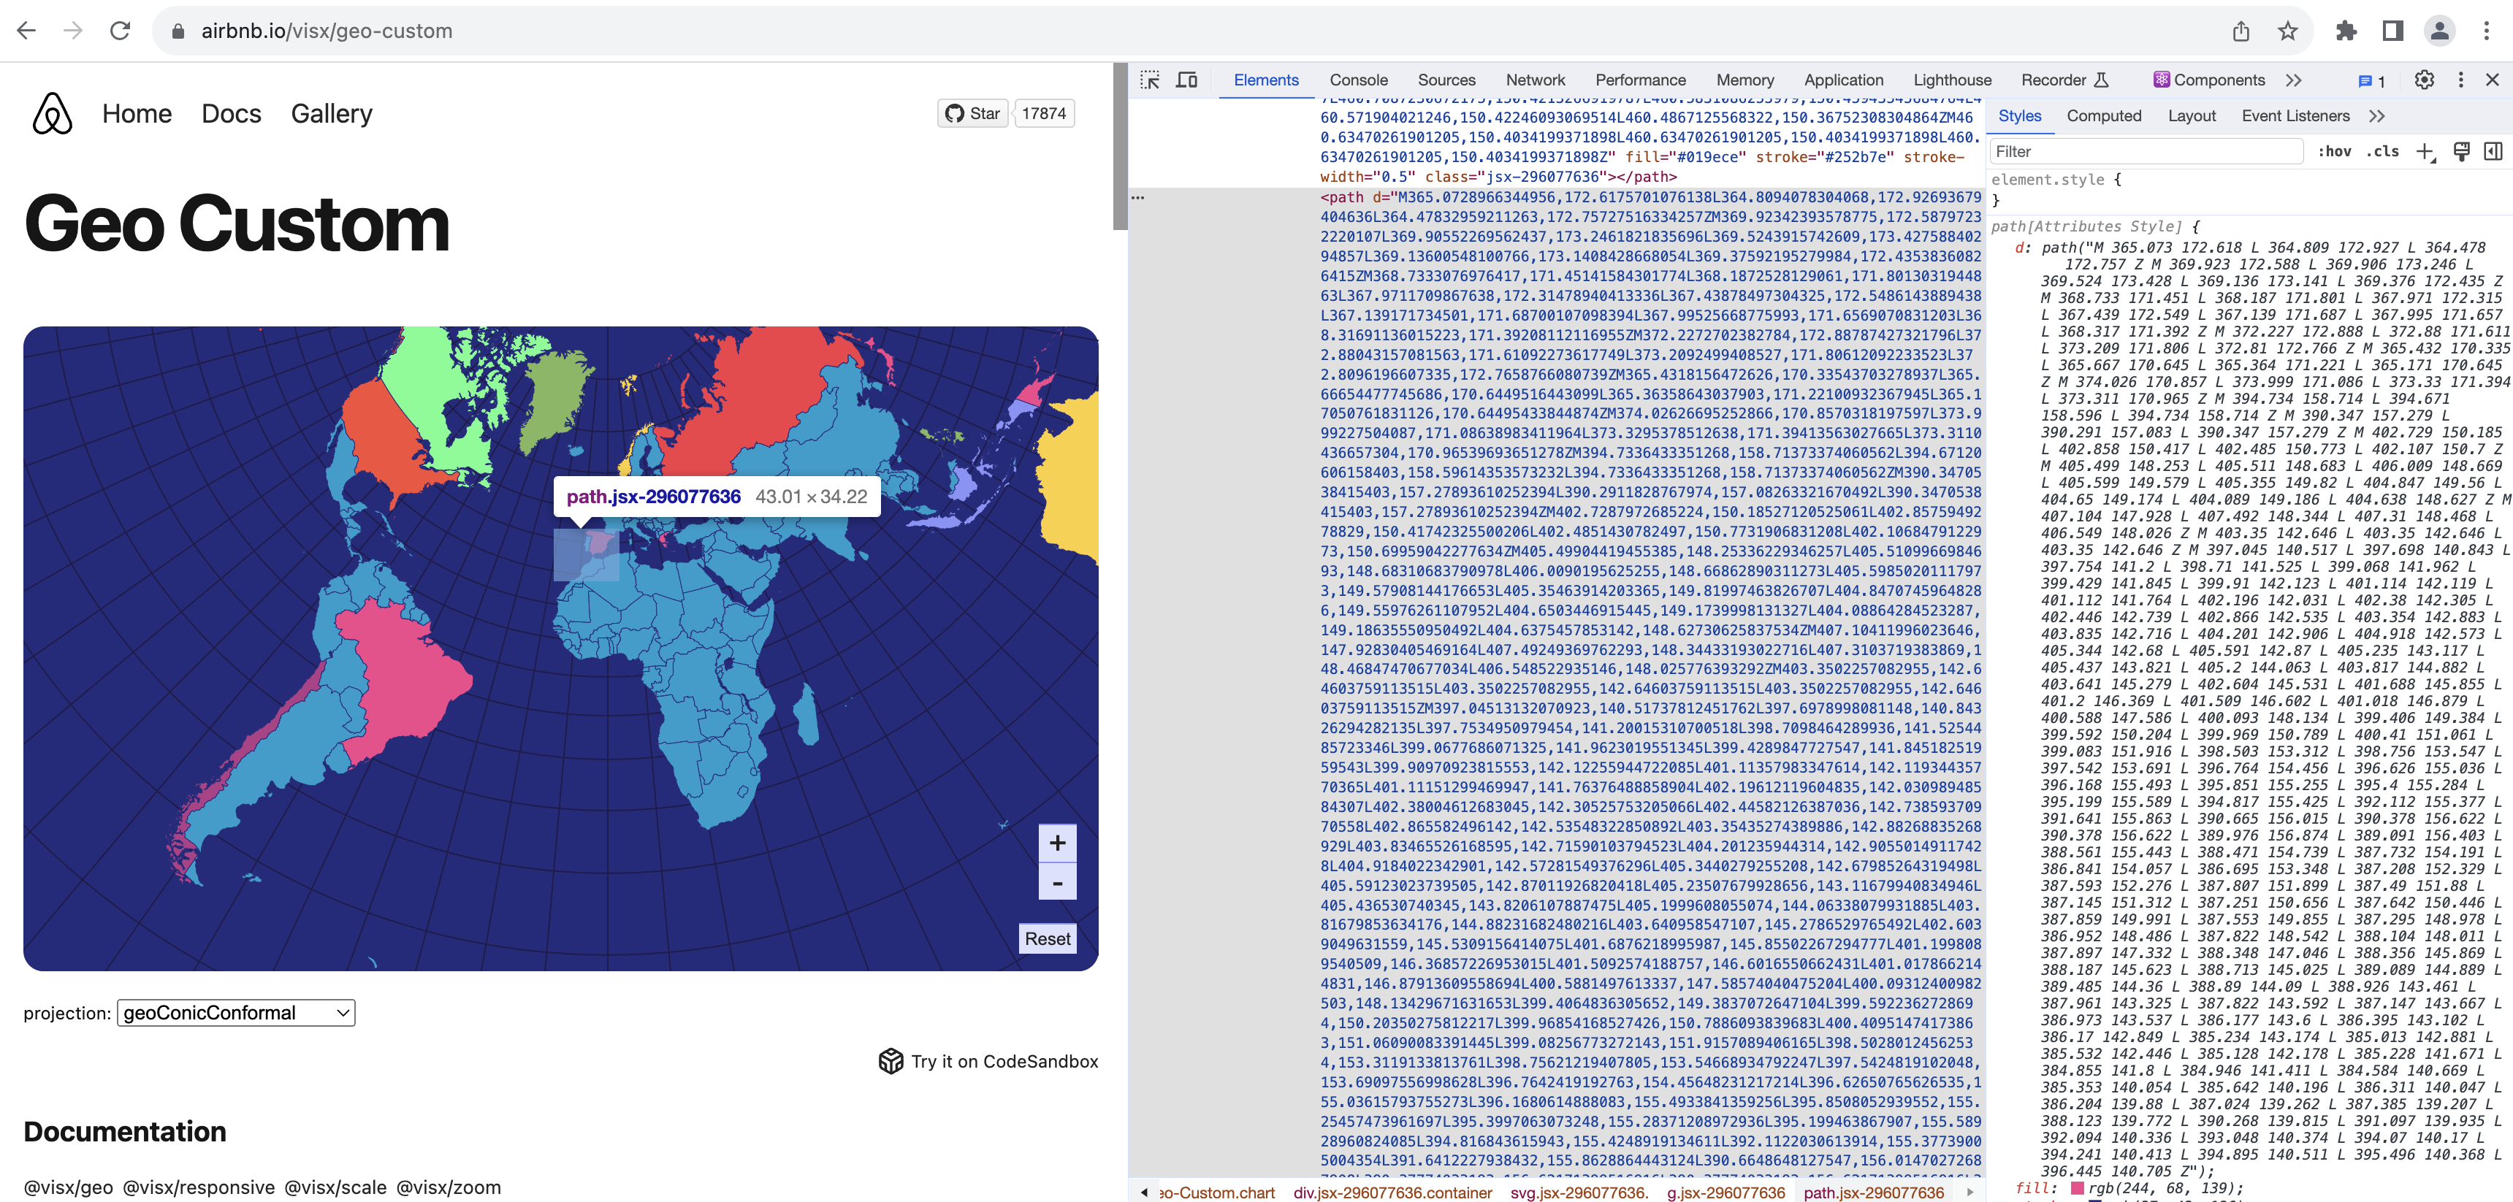2513x1202 pixels.
Task: Click the Airbnb logo
Action: [x=52, y=114]
